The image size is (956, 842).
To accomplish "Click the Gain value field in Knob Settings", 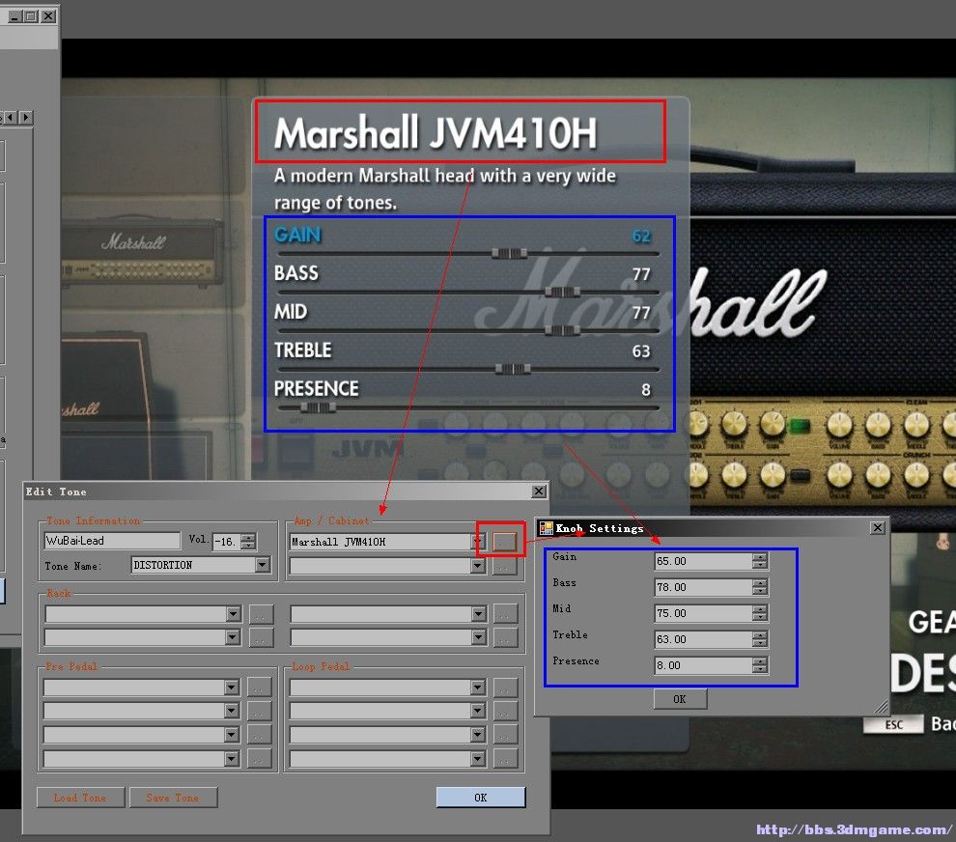I will coord(703,561).
